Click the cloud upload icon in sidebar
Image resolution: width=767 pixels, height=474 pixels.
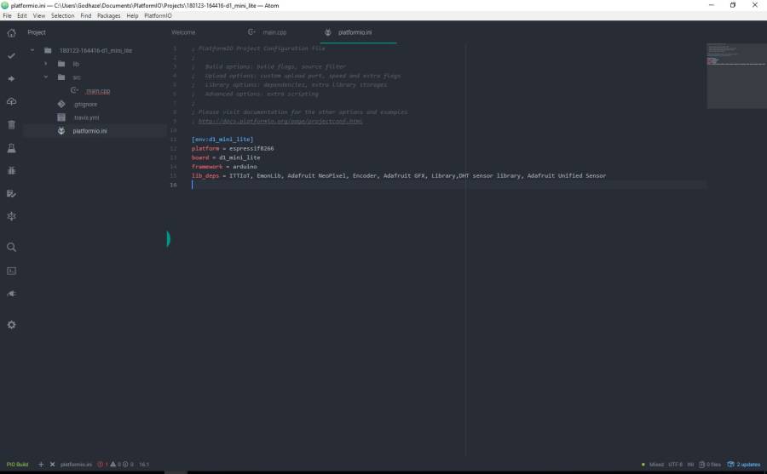(x=11, y=101)
